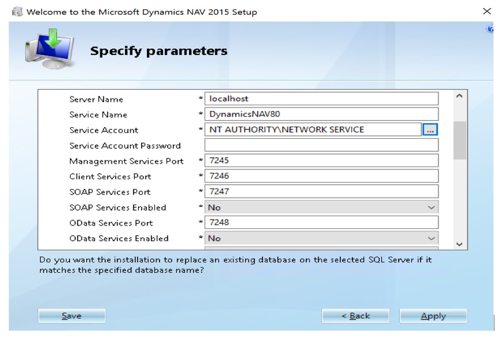The height and width of the screenshot is (338, 504).
Task: Click the help icon at top right
Action: coord(490,29)
